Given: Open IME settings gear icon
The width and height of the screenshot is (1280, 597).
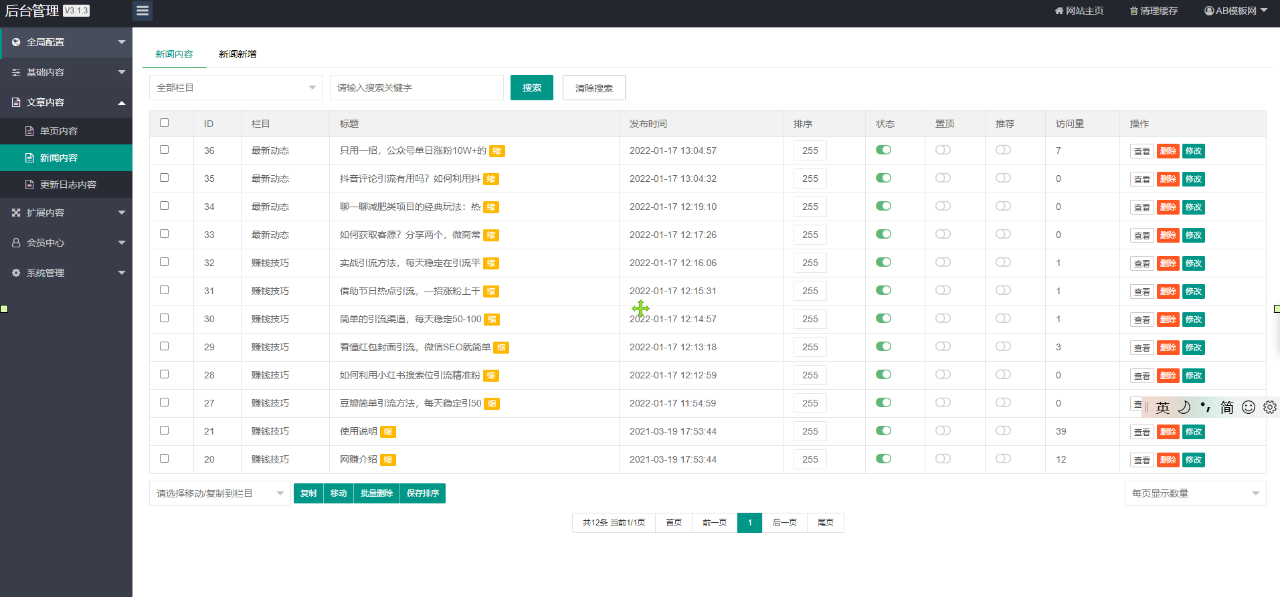Looking at the screenshot, I should (x=1270, y=407).
